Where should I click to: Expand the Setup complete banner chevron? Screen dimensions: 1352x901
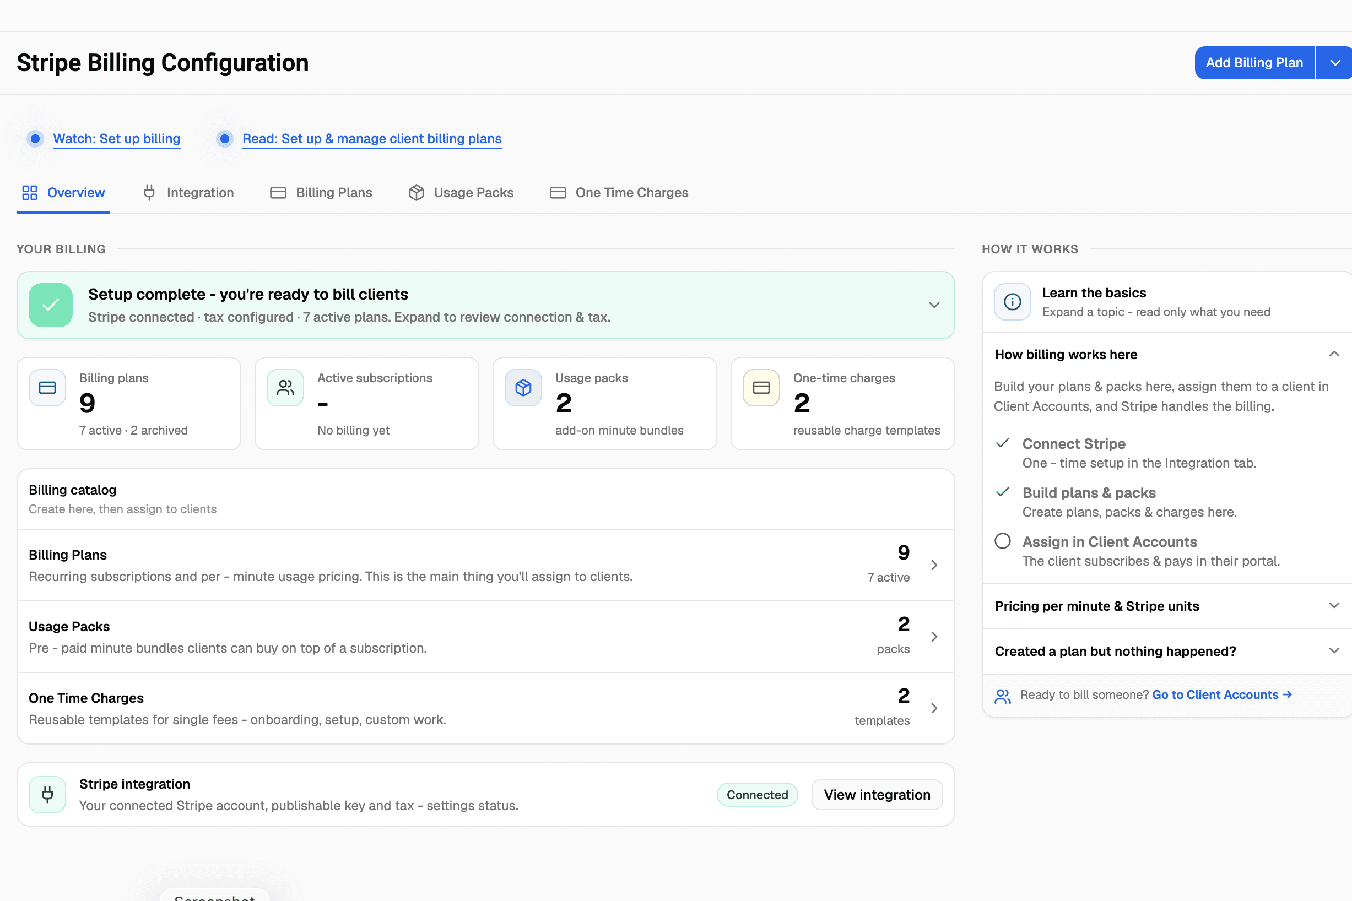click(x=934, y=305)
